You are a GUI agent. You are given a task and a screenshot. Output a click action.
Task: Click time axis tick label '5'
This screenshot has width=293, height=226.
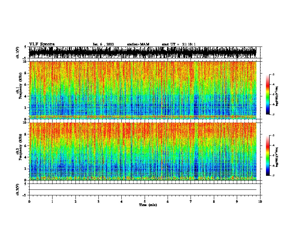[x=145, y=202]
